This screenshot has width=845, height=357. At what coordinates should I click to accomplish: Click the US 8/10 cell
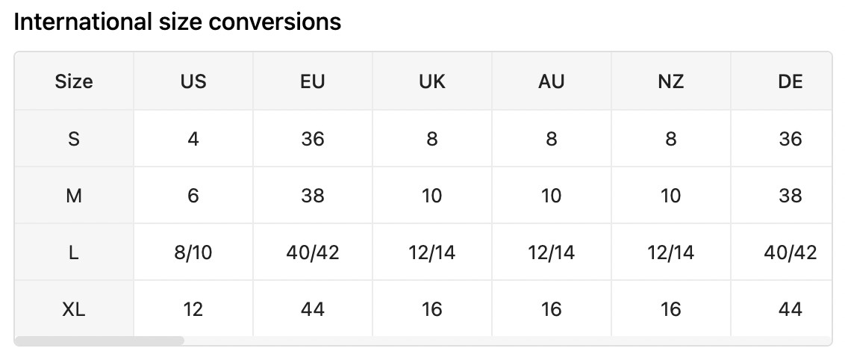coord(193,252)
